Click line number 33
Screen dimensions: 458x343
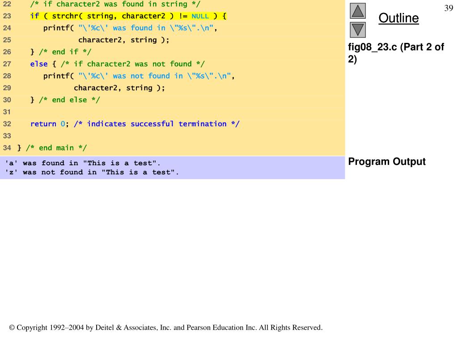click(x=7, y=136)
